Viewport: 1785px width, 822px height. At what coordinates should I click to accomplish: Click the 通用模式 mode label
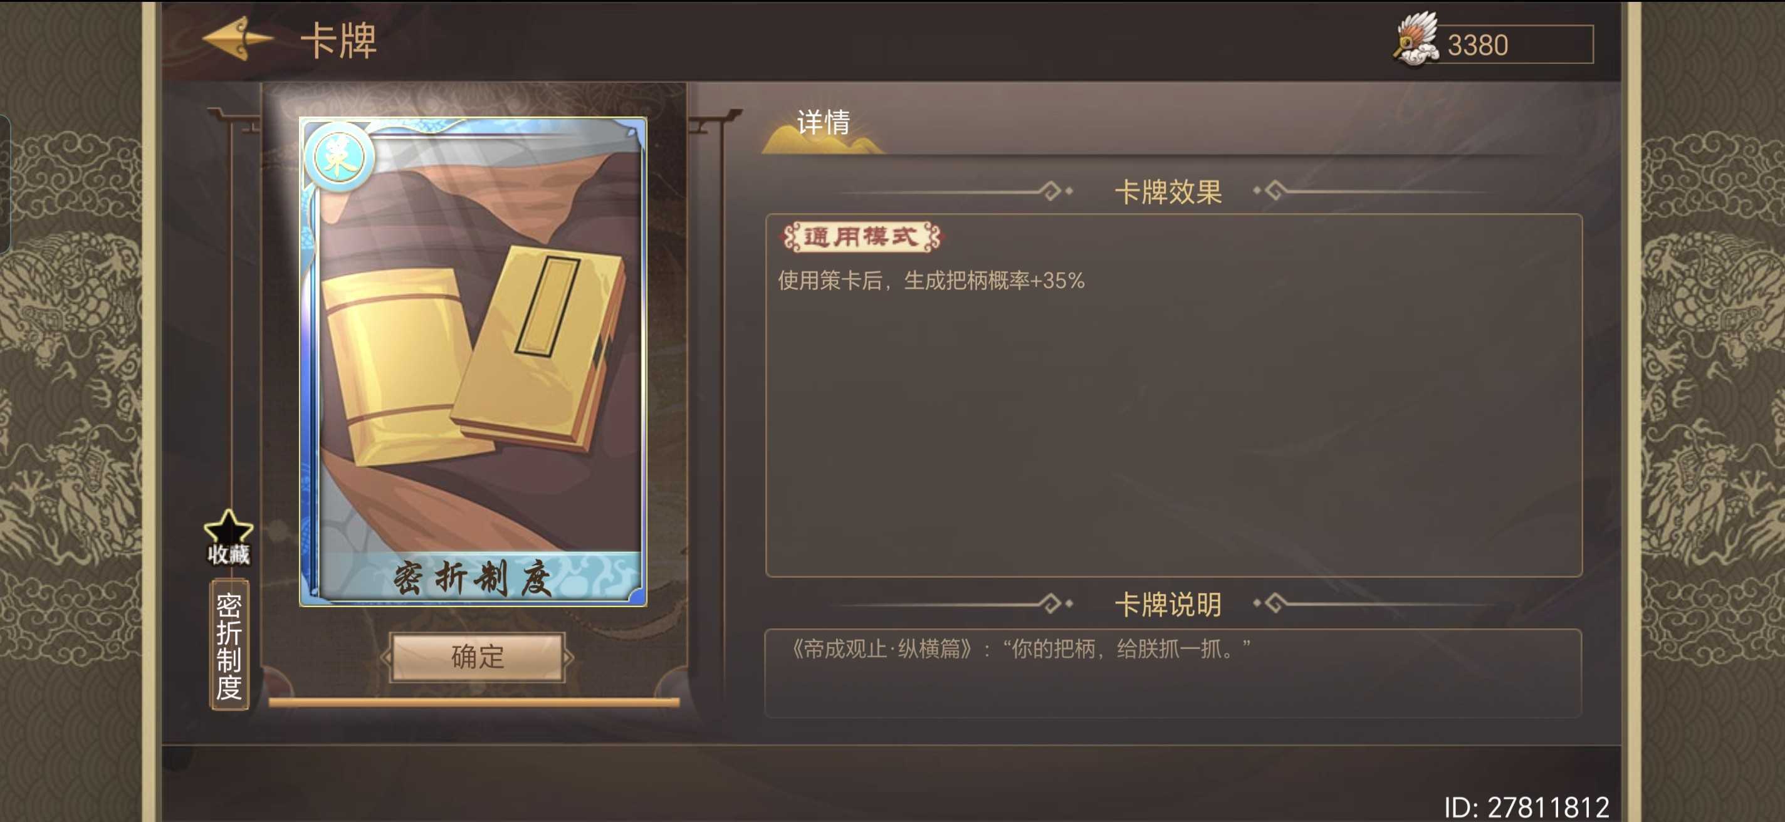point(861,237)
